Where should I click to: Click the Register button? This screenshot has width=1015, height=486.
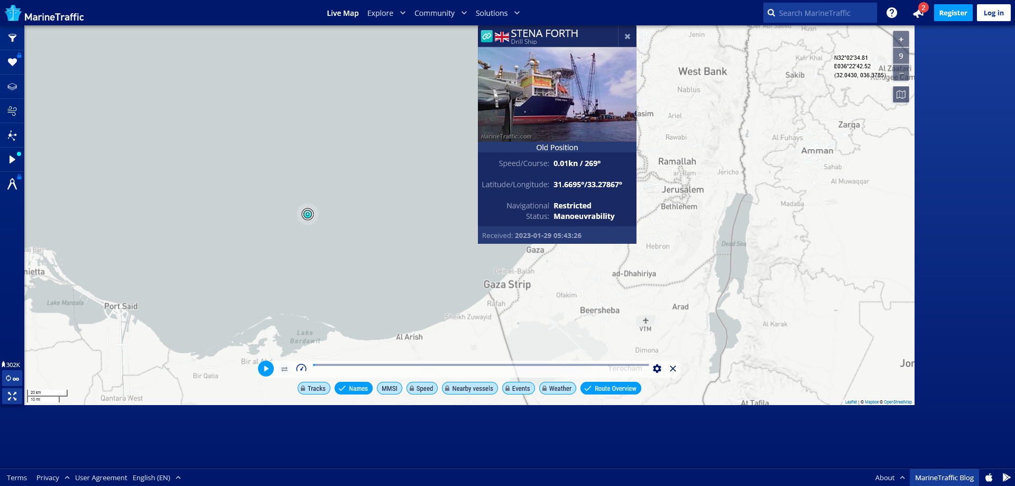click(953, 13)
